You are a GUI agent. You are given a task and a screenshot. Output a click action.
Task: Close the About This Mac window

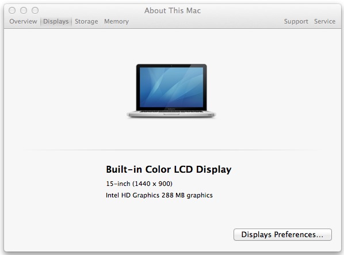tap(12, 10)
